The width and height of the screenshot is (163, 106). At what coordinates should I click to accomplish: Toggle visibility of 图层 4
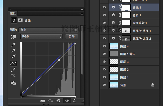click(104, 46)
